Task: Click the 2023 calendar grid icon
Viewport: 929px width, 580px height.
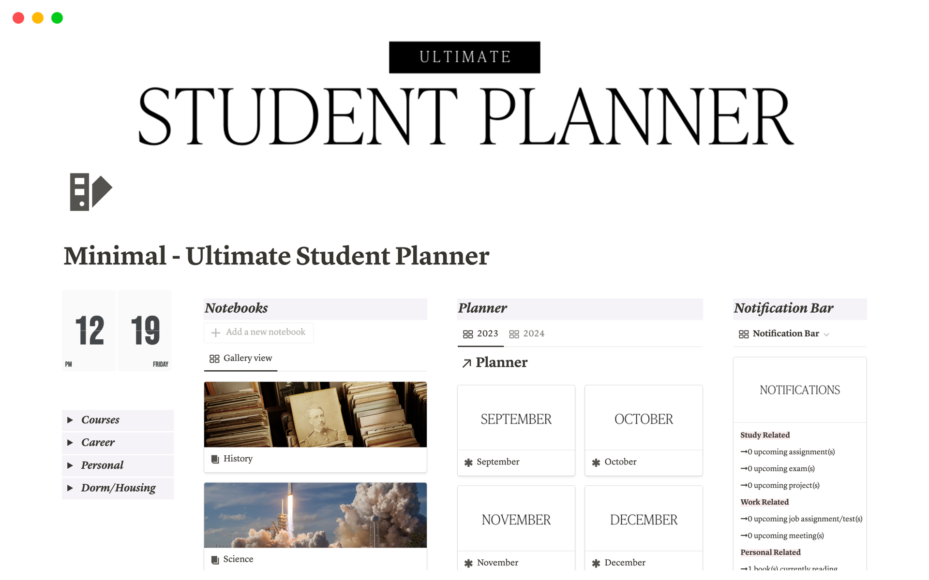Action: [467, 333]
